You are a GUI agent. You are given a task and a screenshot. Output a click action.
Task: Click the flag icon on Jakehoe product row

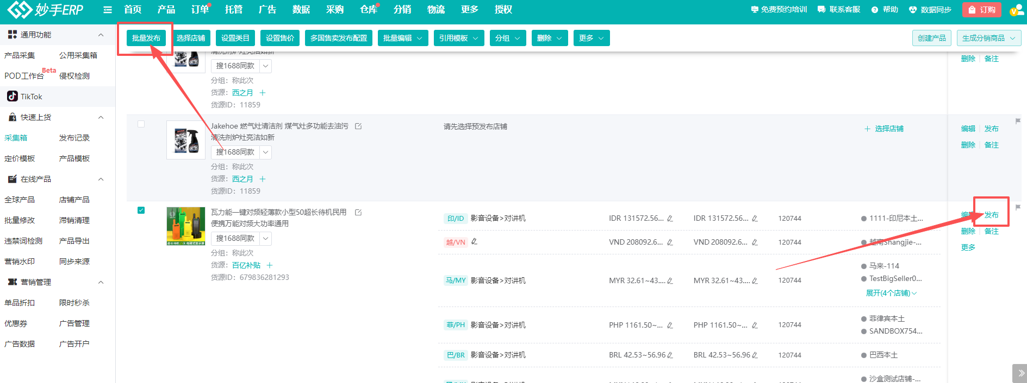[x=1018, y=121]
